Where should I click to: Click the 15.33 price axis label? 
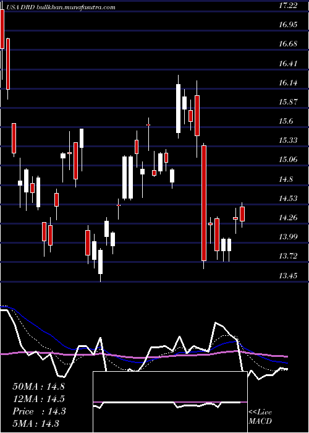coord(288,140)
